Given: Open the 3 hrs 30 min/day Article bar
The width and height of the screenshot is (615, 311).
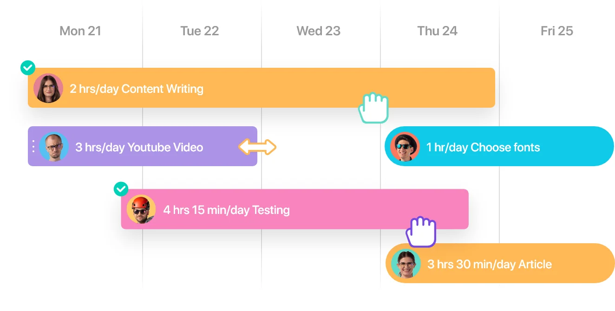Looking at the screenshot, I should point(500,263).
